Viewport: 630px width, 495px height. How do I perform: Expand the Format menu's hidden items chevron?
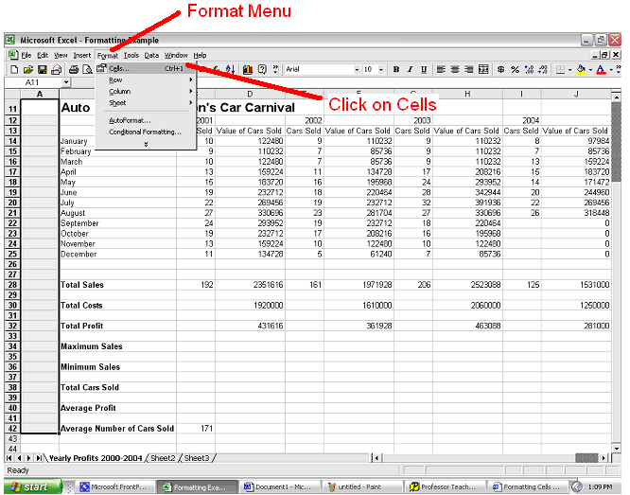point(146,144)
